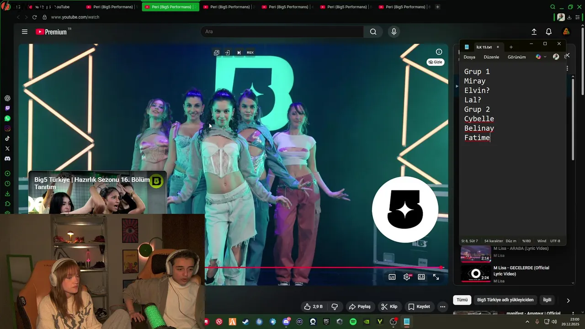This screenshot has height=329, width=585.
Task: Open browser history clock icon in sidebar
Action: (x=7, y=184)
